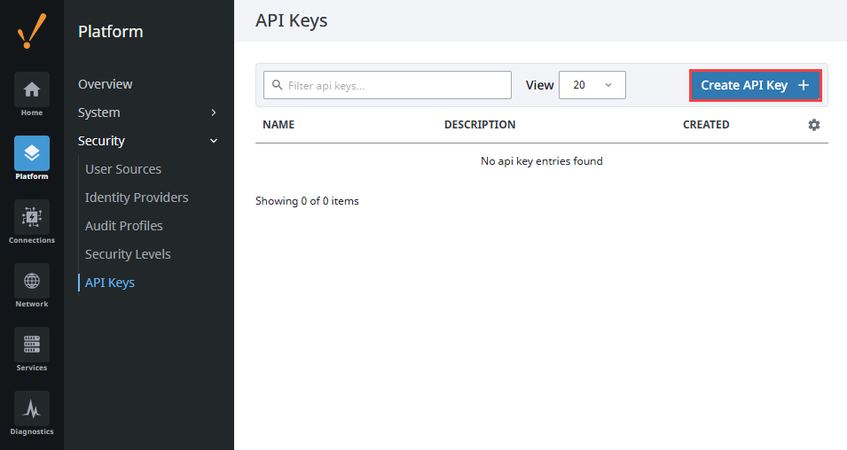
Task: Focus the Filter api keys input field
Action: (x=388, y=85)
